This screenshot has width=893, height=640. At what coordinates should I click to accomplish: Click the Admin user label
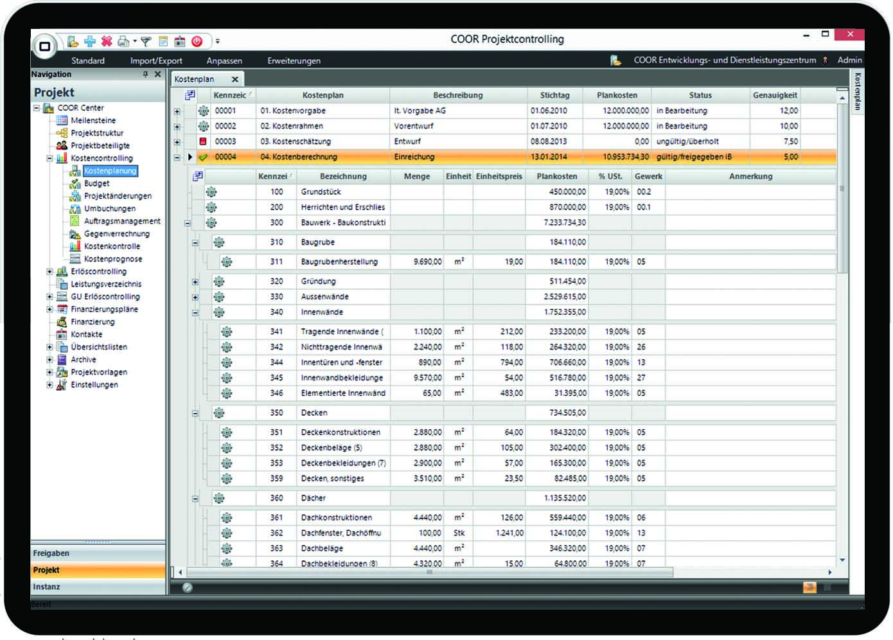click(849, 60)
